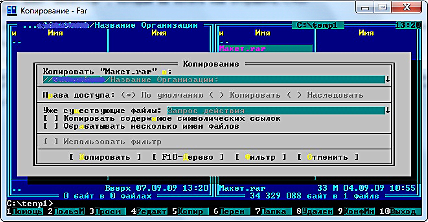Click the 'C:\temp1>' command line prompt
Screen dimensions: 428x222
30,204
